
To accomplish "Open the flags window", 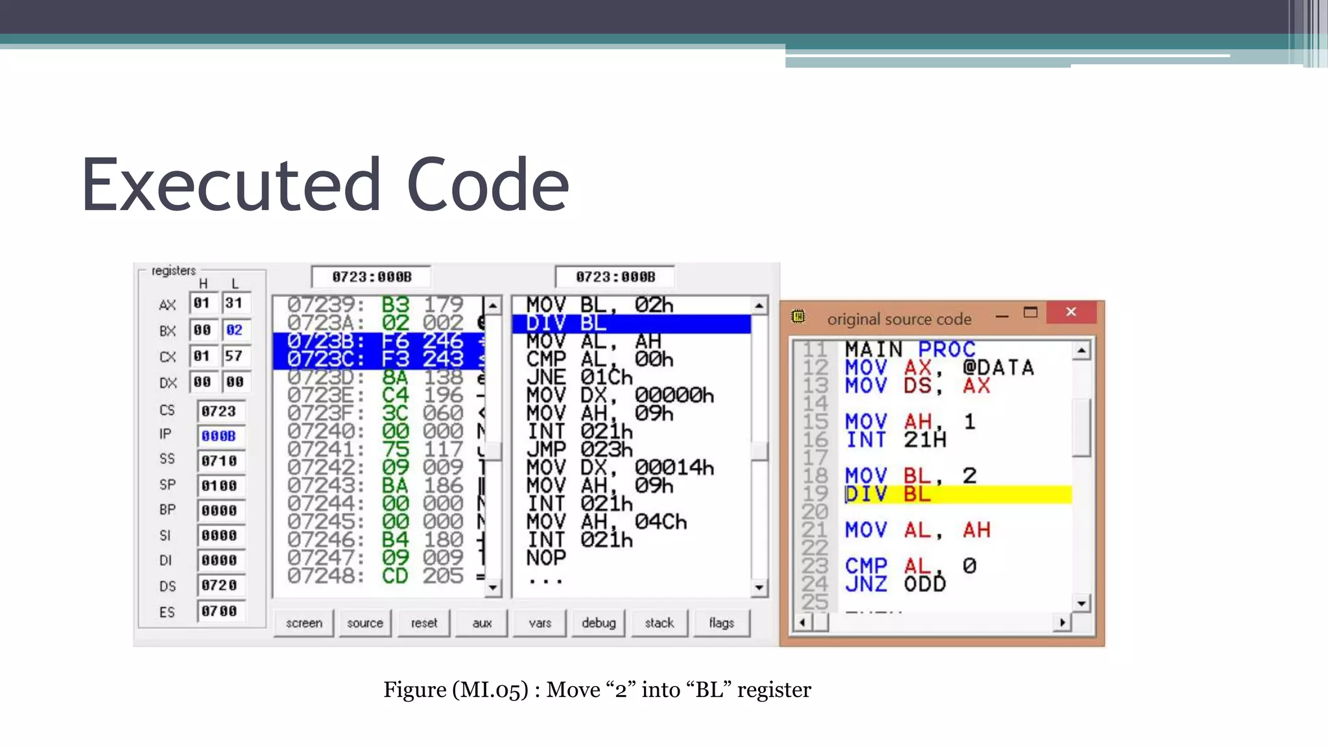I will point(722,622).
